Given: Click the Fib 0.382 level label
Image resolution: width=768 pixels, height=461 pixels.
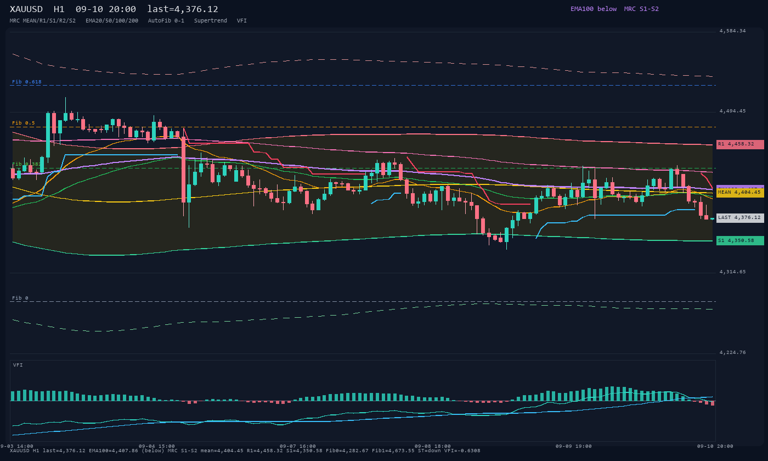Looking at the screenshot, I should pyautogui.click(x=27, y=164).
